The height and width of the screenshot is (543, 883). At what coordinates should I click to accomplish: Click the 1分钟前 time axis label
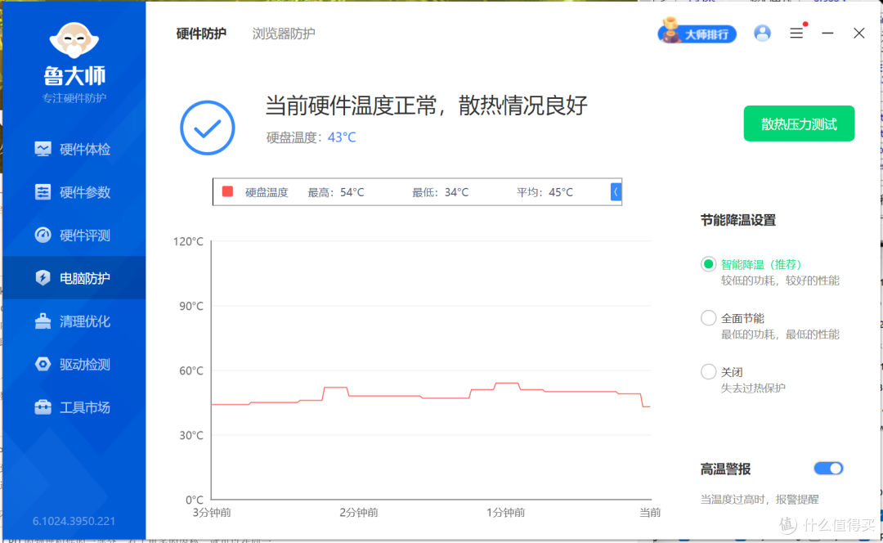(x=506, y=513)
